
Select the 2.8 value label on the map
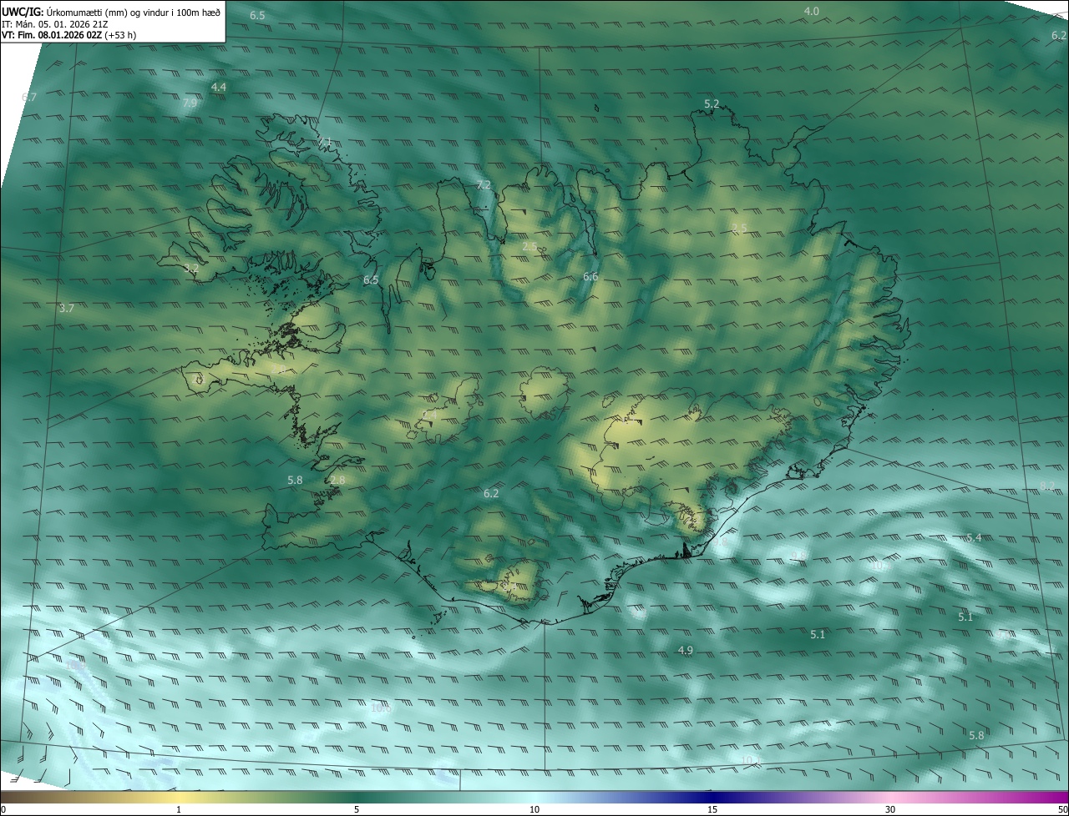pyautogui.click(x=337, y=480)
